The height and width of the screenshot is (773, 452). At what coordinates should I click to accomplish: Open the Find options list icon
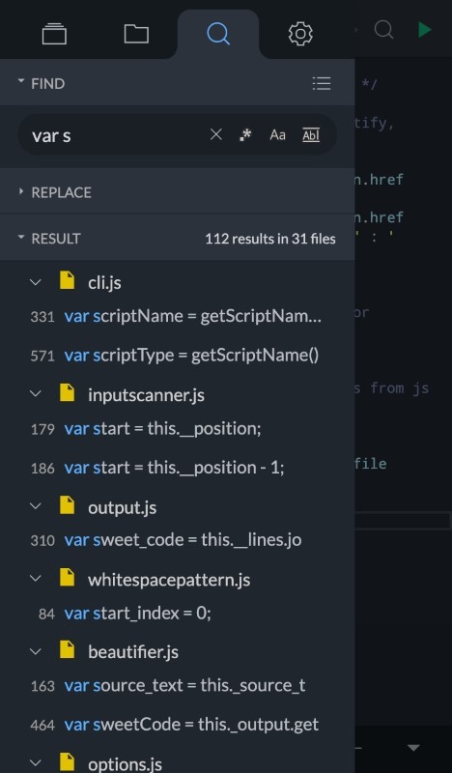click(322, 83)
